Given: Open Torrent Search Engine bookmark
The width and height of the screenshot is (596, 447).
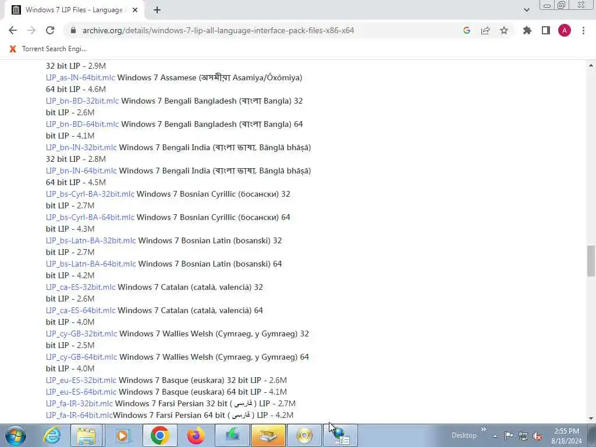Looking at the screenshot, I should pos(48,49).
